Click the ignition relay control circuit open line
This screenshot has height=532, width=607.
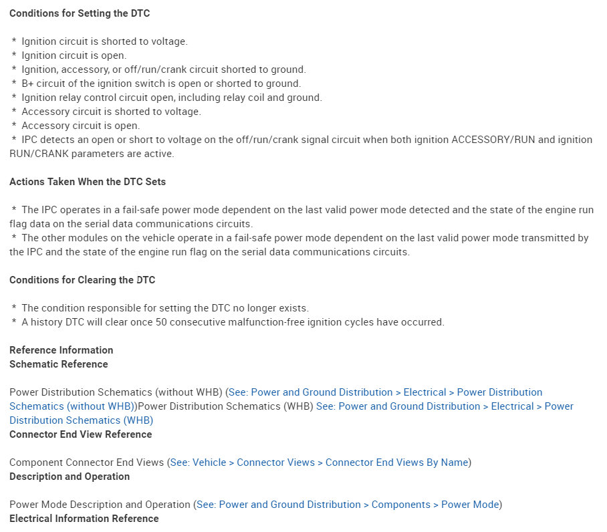172,98
